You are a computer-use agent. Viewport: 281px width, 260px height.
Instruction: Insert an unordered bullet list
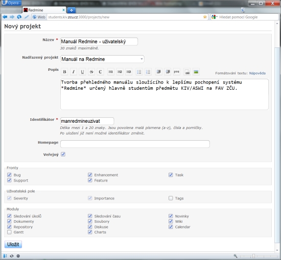pos(139,72)
